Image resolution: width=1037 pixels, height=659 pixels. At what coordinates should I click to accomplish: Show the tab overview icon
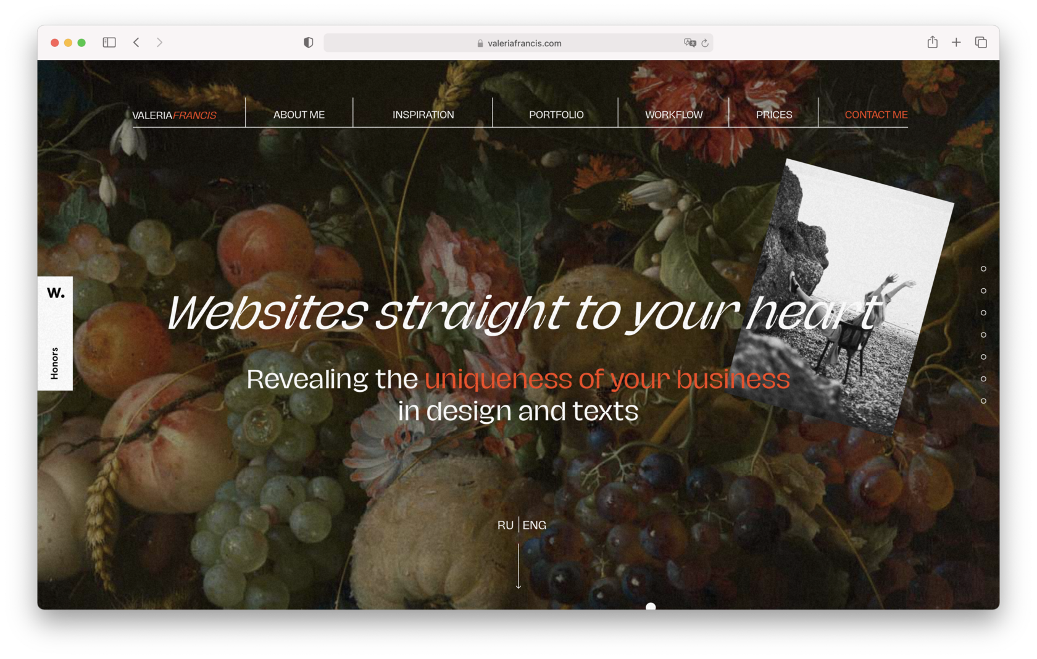pyautogui.click(x=981, y=43)
